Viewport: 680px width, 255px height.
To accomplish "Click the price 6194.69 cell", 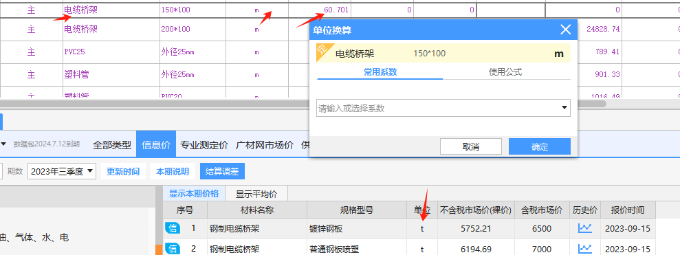I will (476, 249).
